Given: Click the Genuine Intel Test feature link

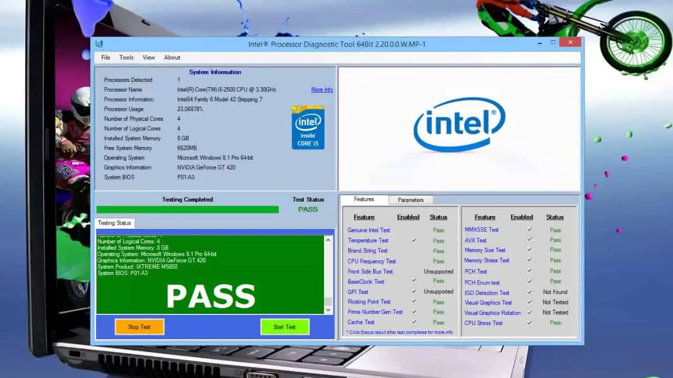Looking at the screenshot, I should click(369, 230).
